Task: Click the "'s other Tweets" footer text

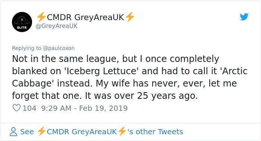Action: [155, 132]
